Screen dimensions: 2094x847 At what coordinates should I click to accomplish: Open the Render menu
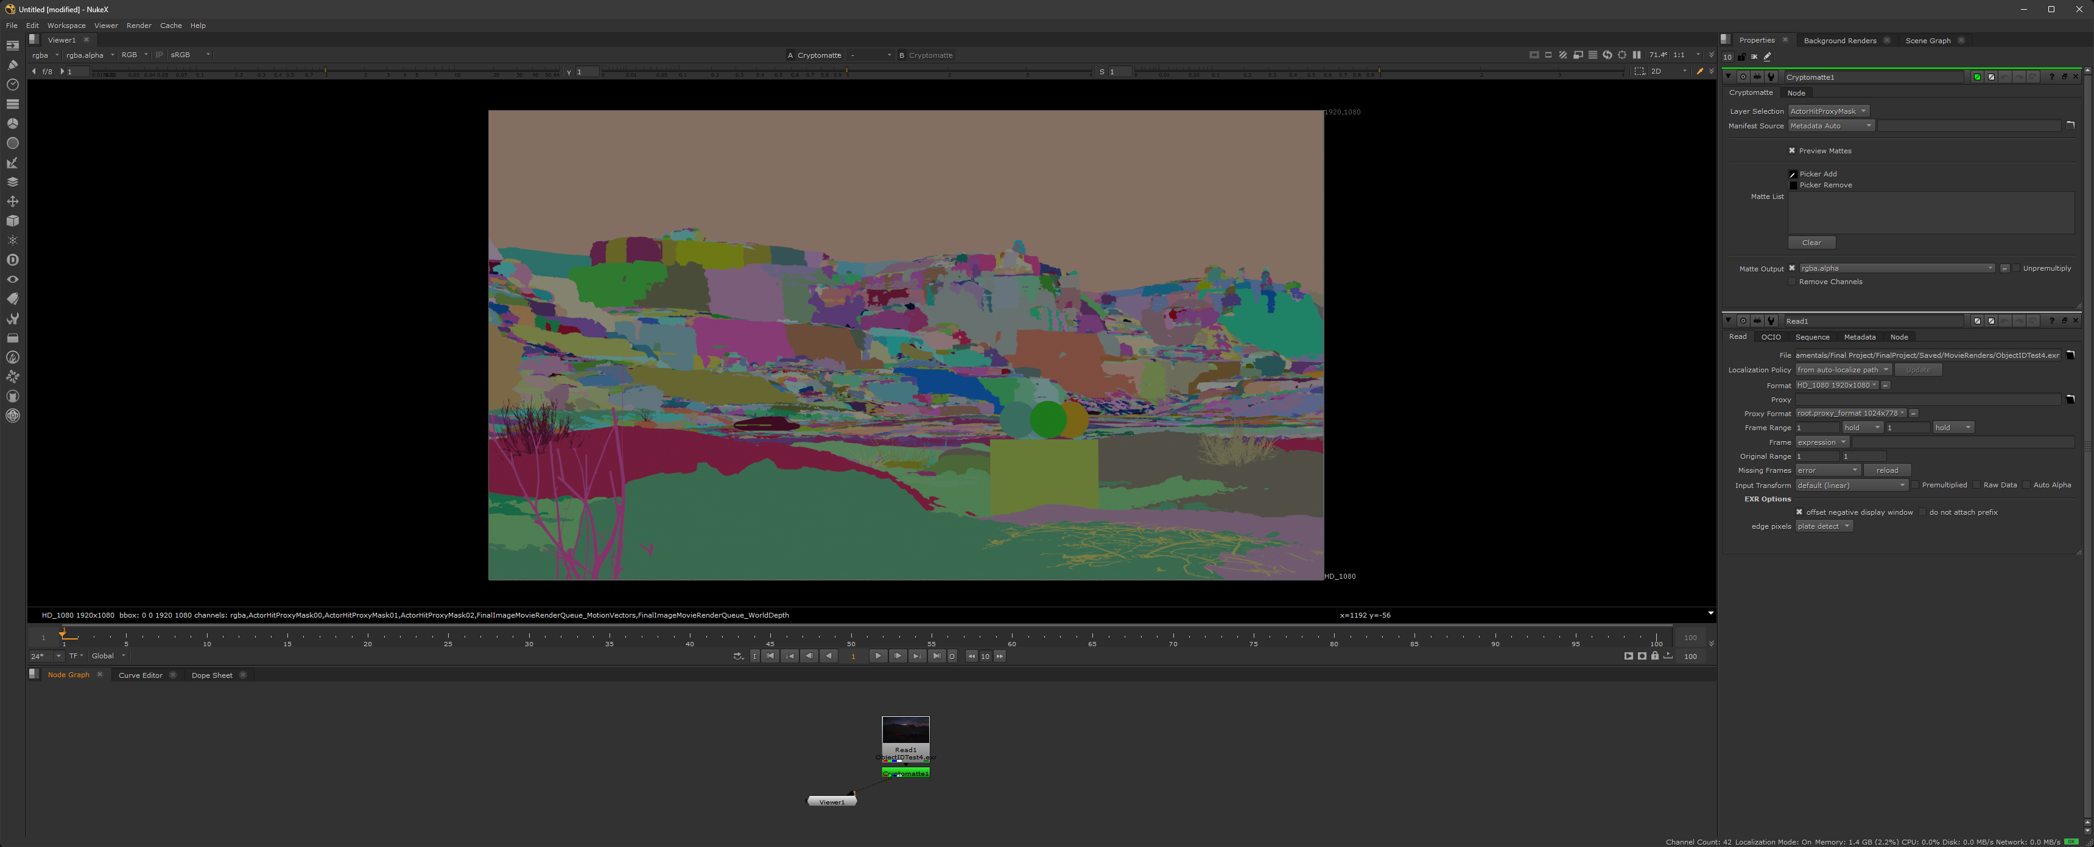click(x=139, y=25)
